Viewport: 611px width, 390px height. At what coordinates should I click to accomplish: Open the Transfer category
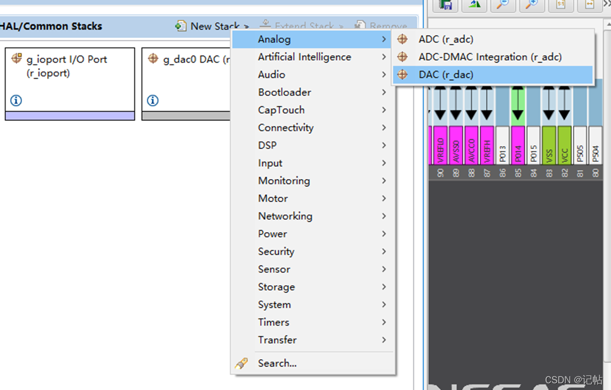[312, 340]
